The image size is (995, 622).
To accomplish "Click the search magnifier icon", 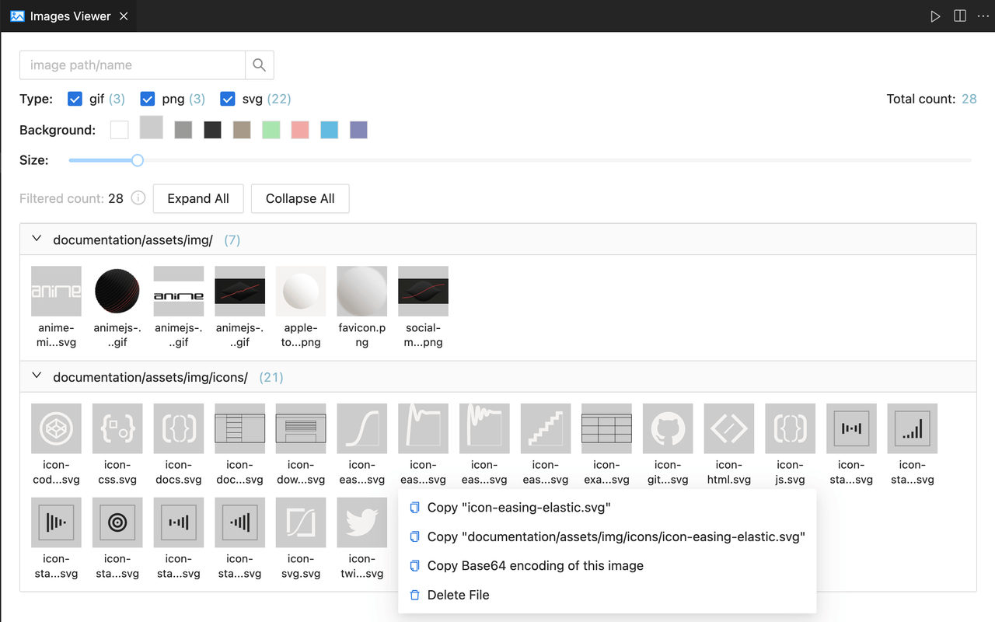I will coord(260,65).
